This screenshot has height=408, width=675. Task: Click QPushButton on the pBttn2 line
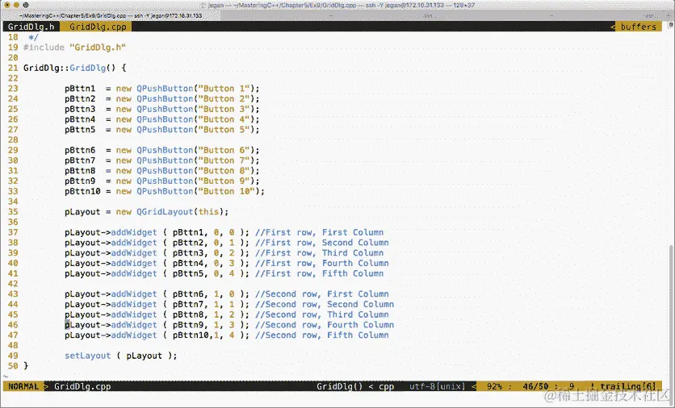165,99
